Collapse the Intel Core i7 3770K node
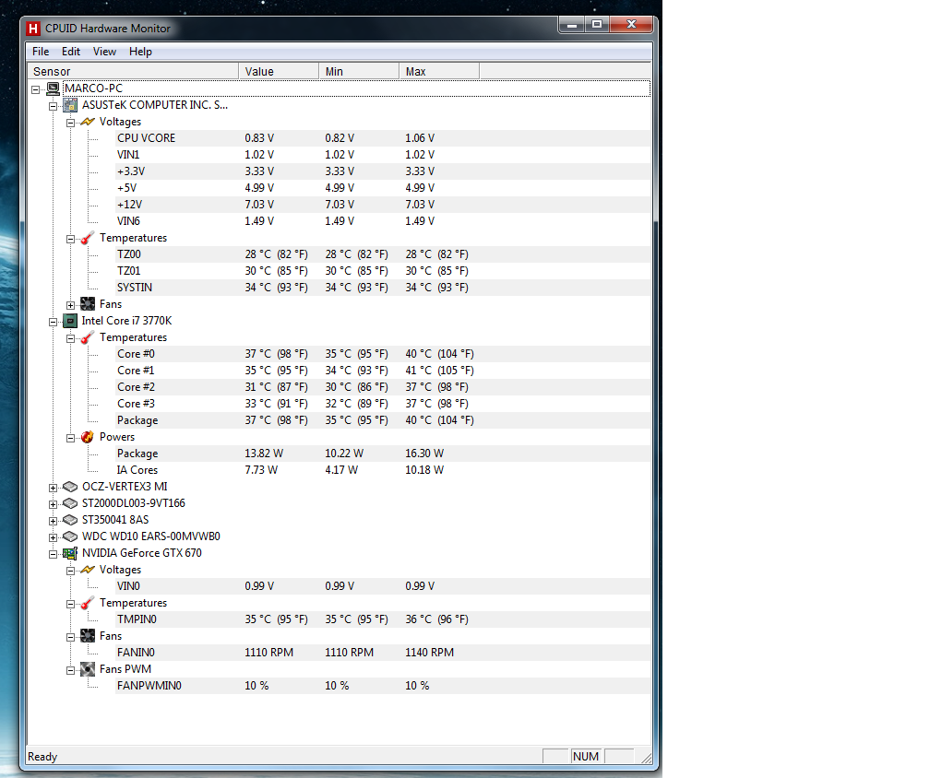930x778 pixels. [54, 321]
